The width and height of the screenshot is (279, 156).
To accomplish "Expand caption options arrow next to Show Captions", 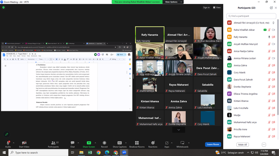I will 126,143.
